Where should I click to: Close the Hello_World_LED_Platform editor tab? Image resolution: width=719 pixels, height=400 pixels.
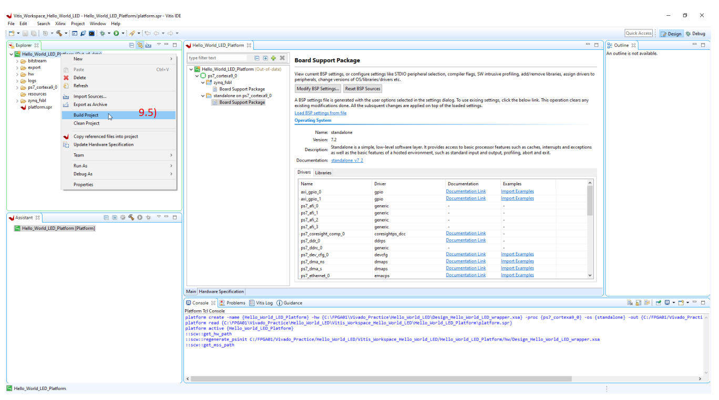tap(249, 45)
